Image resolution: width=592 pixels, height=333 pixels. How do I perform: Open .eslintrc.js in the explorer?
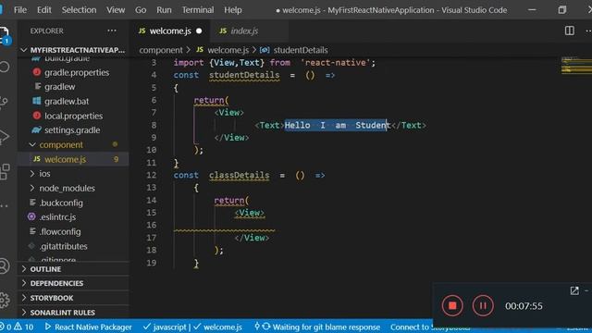(73, 217)
